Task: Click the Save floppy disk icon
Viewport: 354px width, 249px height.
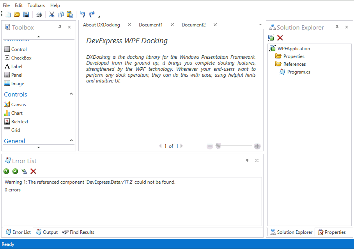Action: point(26,14)
